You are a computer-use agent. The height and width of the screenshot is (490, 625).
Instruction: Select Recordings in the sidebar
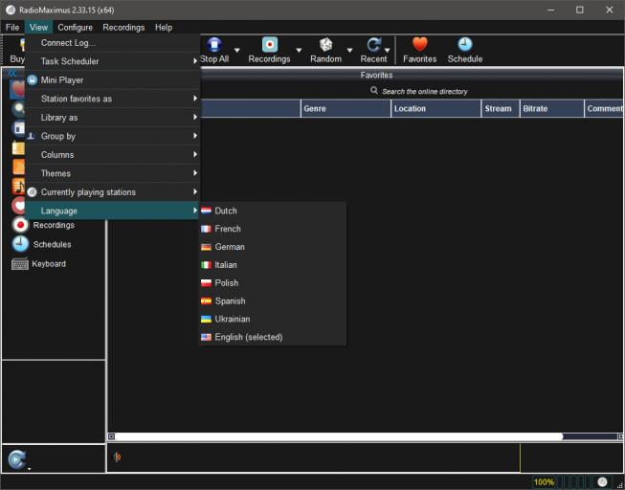click(x=43, y=225)
